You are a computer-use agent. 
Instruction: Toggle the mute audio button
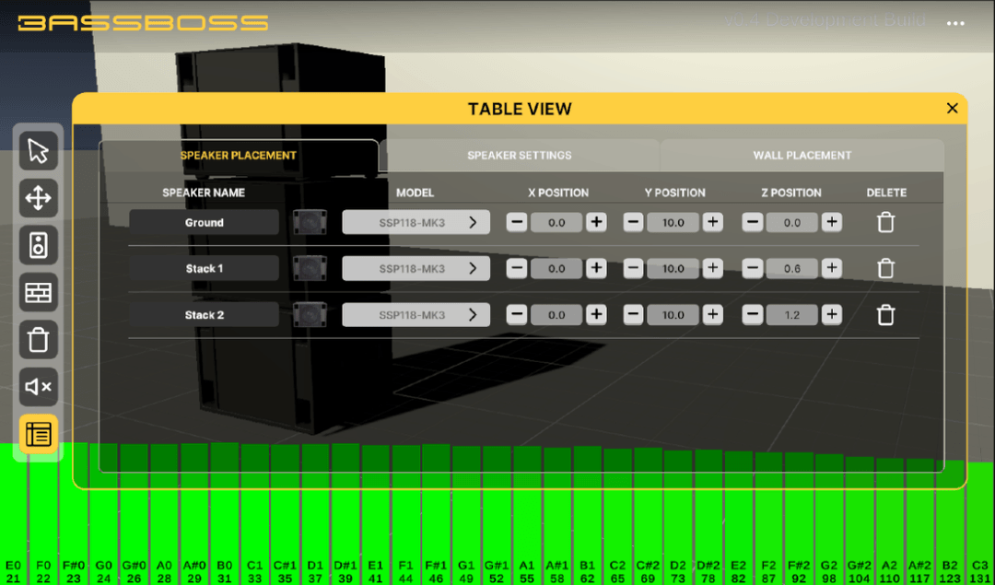(x=39, y=387)
